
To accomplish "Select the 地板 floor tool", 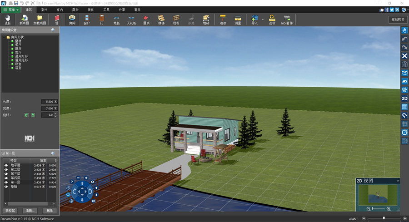I will [117, 20].
